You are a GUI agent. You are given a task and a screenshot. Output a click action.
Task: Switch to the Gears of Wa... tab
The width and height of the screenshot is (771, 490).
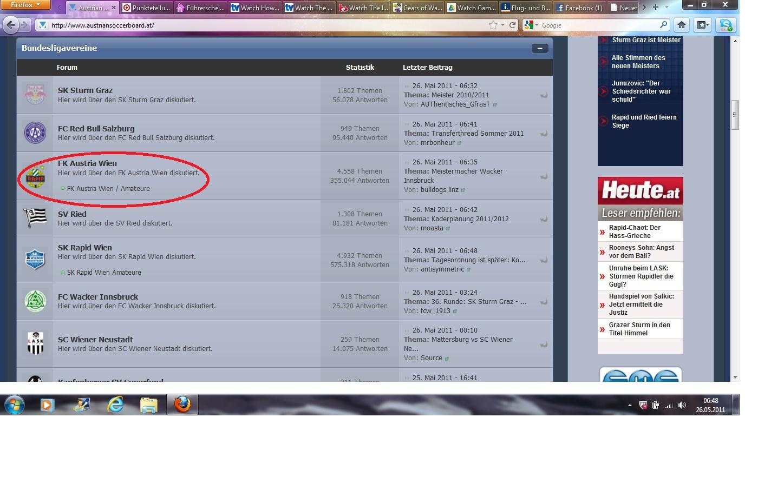point(417,8)
